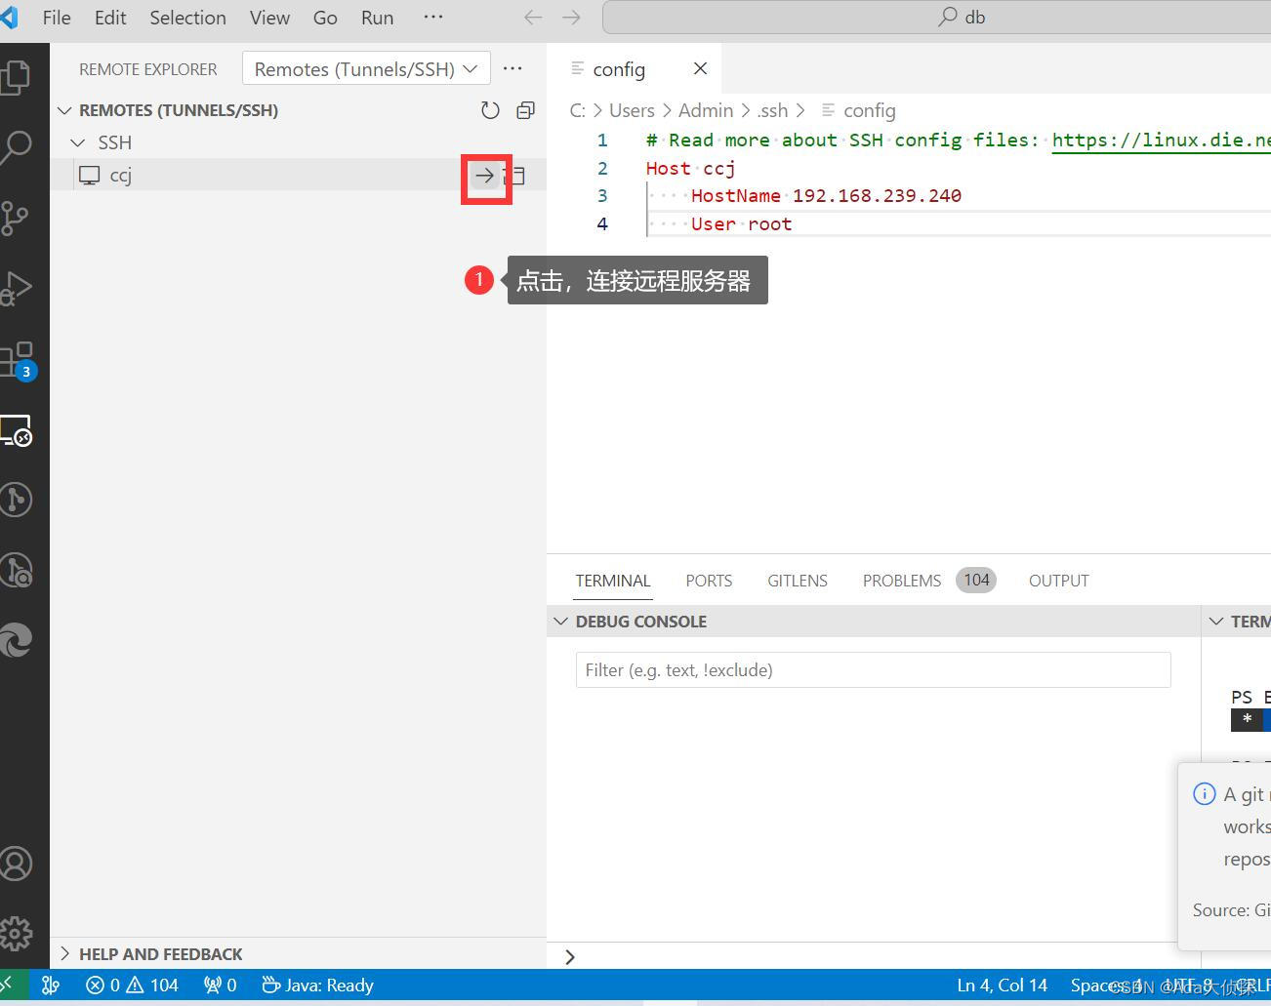Viewport: 1271px width, 1006px height.
Task: Collapse all in Remotes section
Action: (525, 110)
